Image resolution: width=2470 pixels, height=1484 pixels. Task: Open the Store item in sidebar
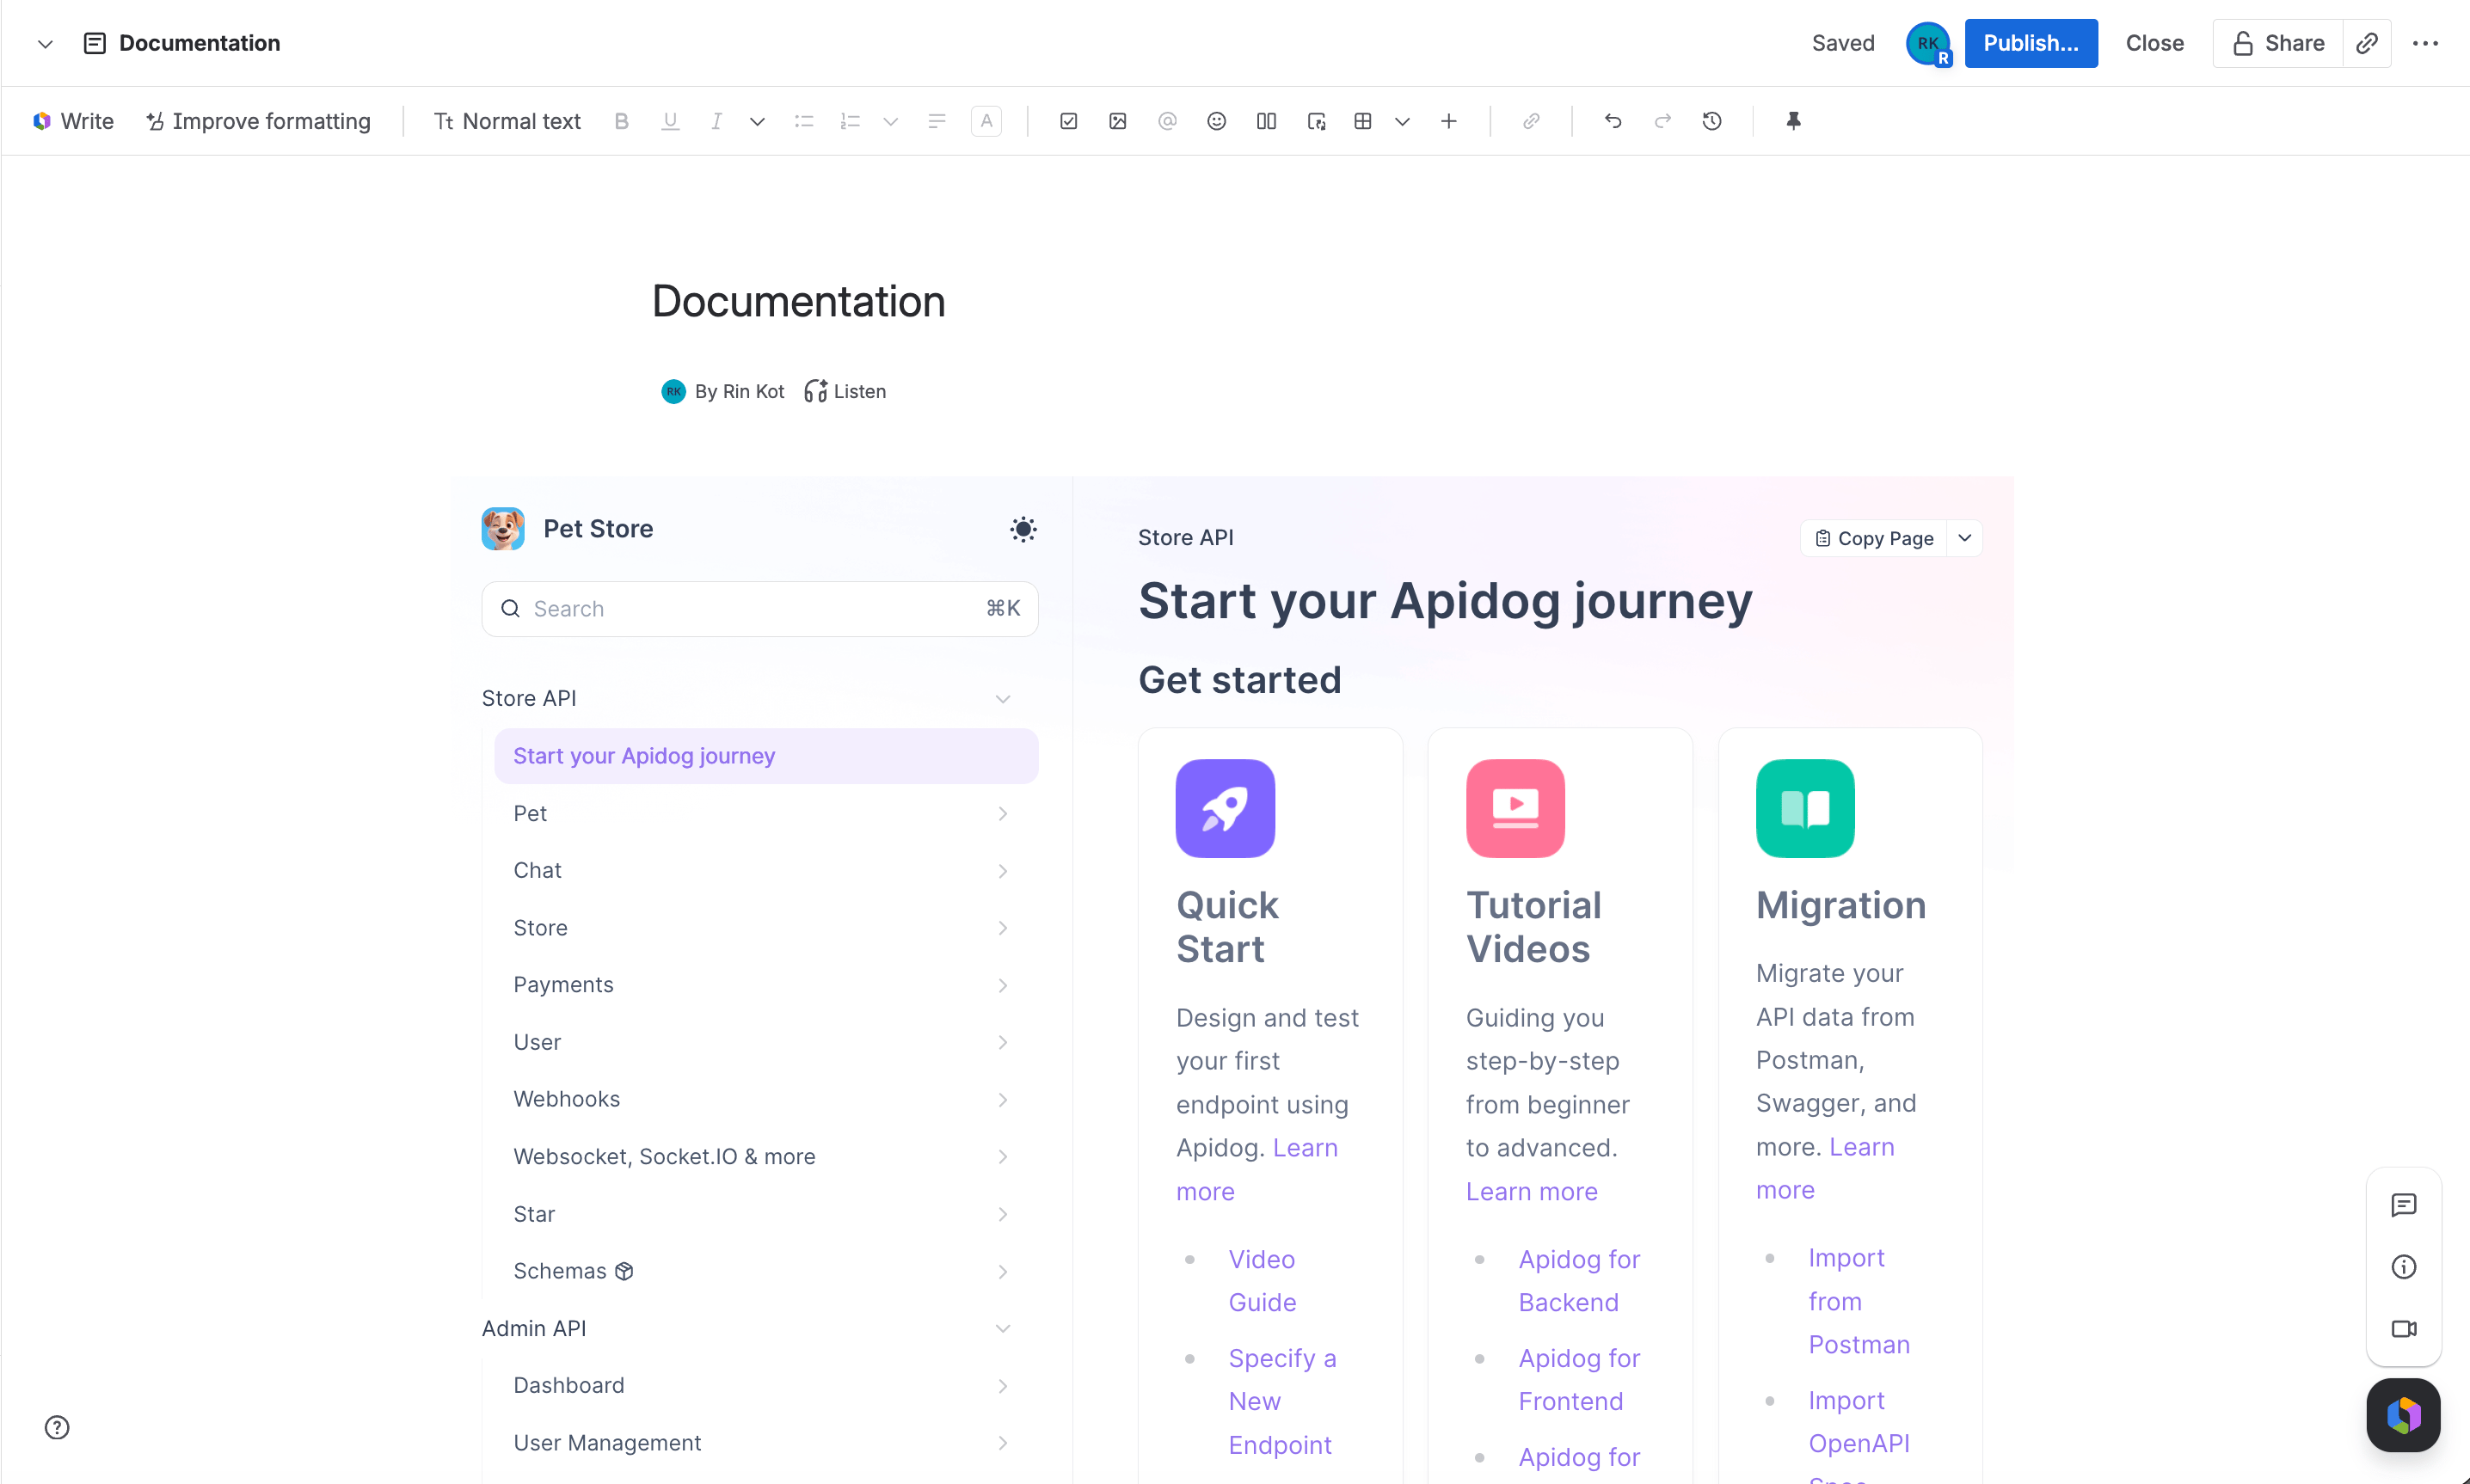point(766,928)
